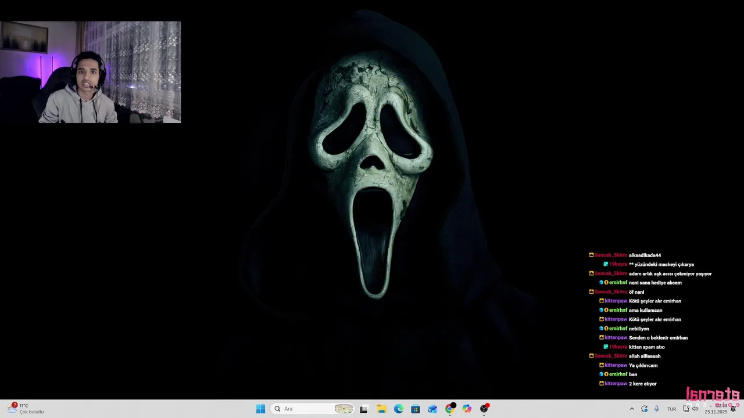Open the weather widget showing 11°C
This screenshot has height=418, width=744.
tap(26, 409)
